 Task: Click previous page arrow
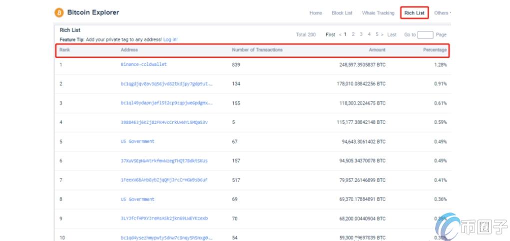[340, 34]
